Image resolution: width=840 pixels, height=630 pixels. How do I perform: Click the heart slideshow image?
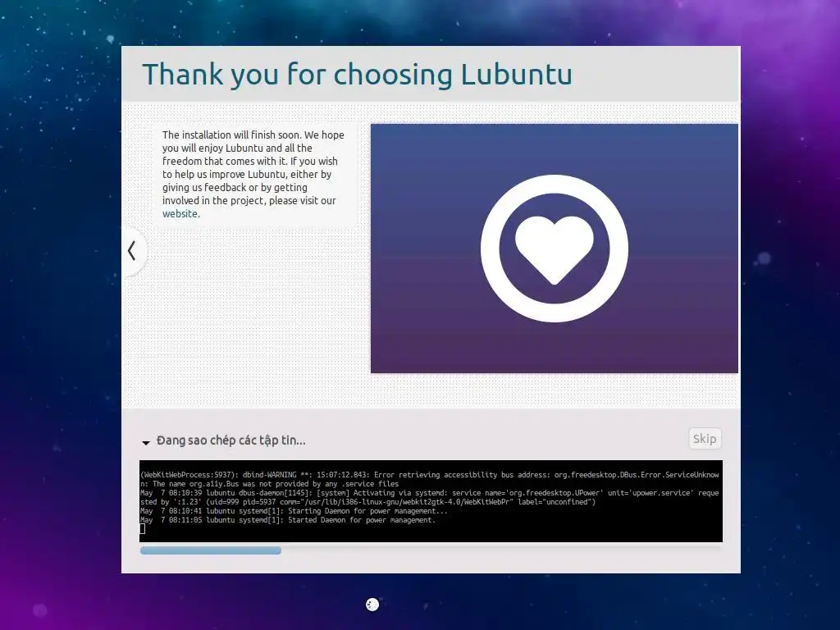click(x=555, y=249)
